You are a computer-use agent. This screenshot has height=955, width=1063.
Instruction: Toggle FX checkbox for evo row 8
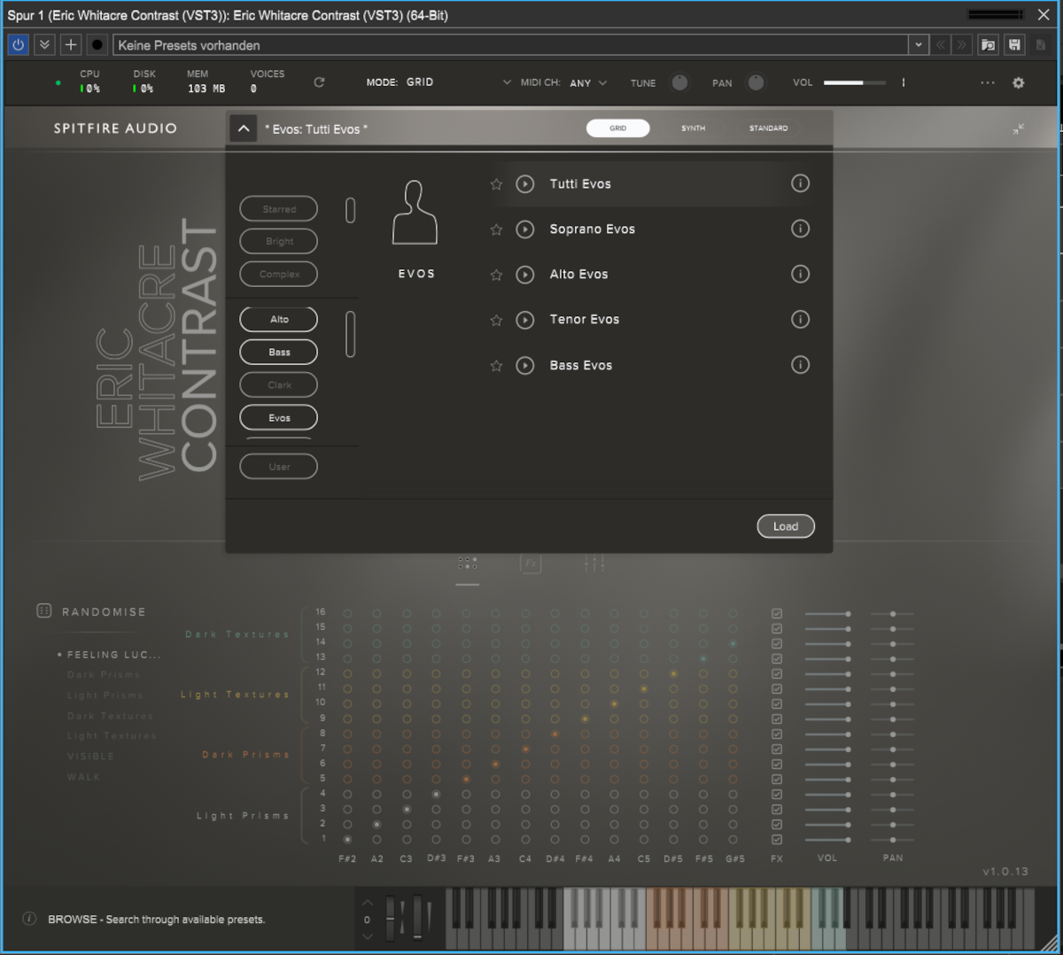(x=777, y=734)
